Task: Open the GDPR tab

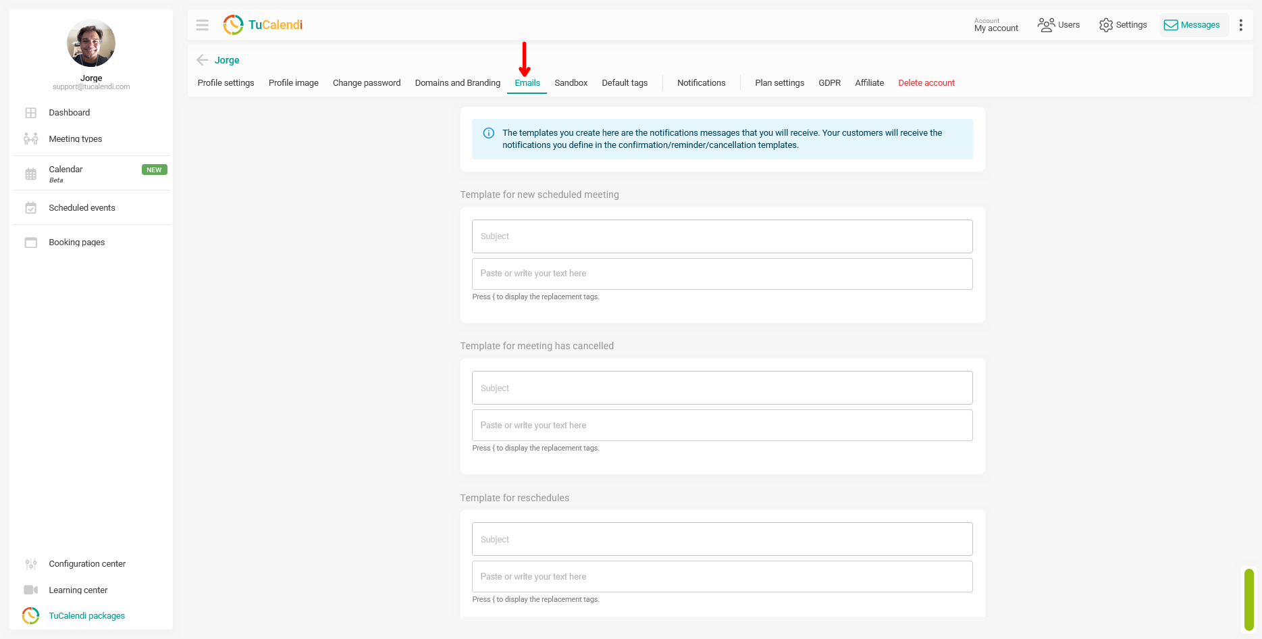Action: tap(830, 83)
